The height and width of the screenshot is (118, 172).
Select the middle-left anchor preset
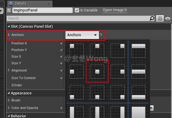click(x=77, y=72)
